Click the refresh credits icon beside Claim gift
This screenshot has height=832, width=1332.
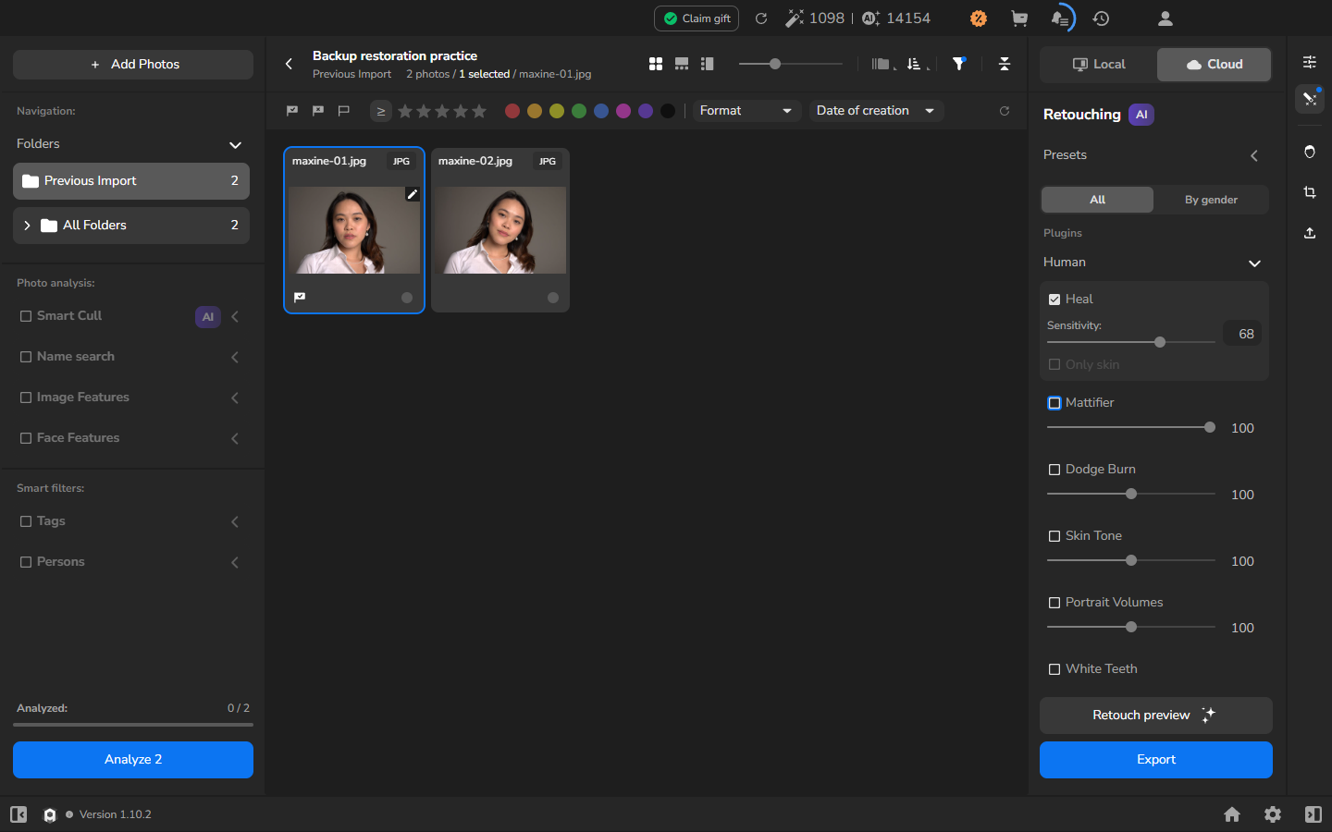point(761,18)
